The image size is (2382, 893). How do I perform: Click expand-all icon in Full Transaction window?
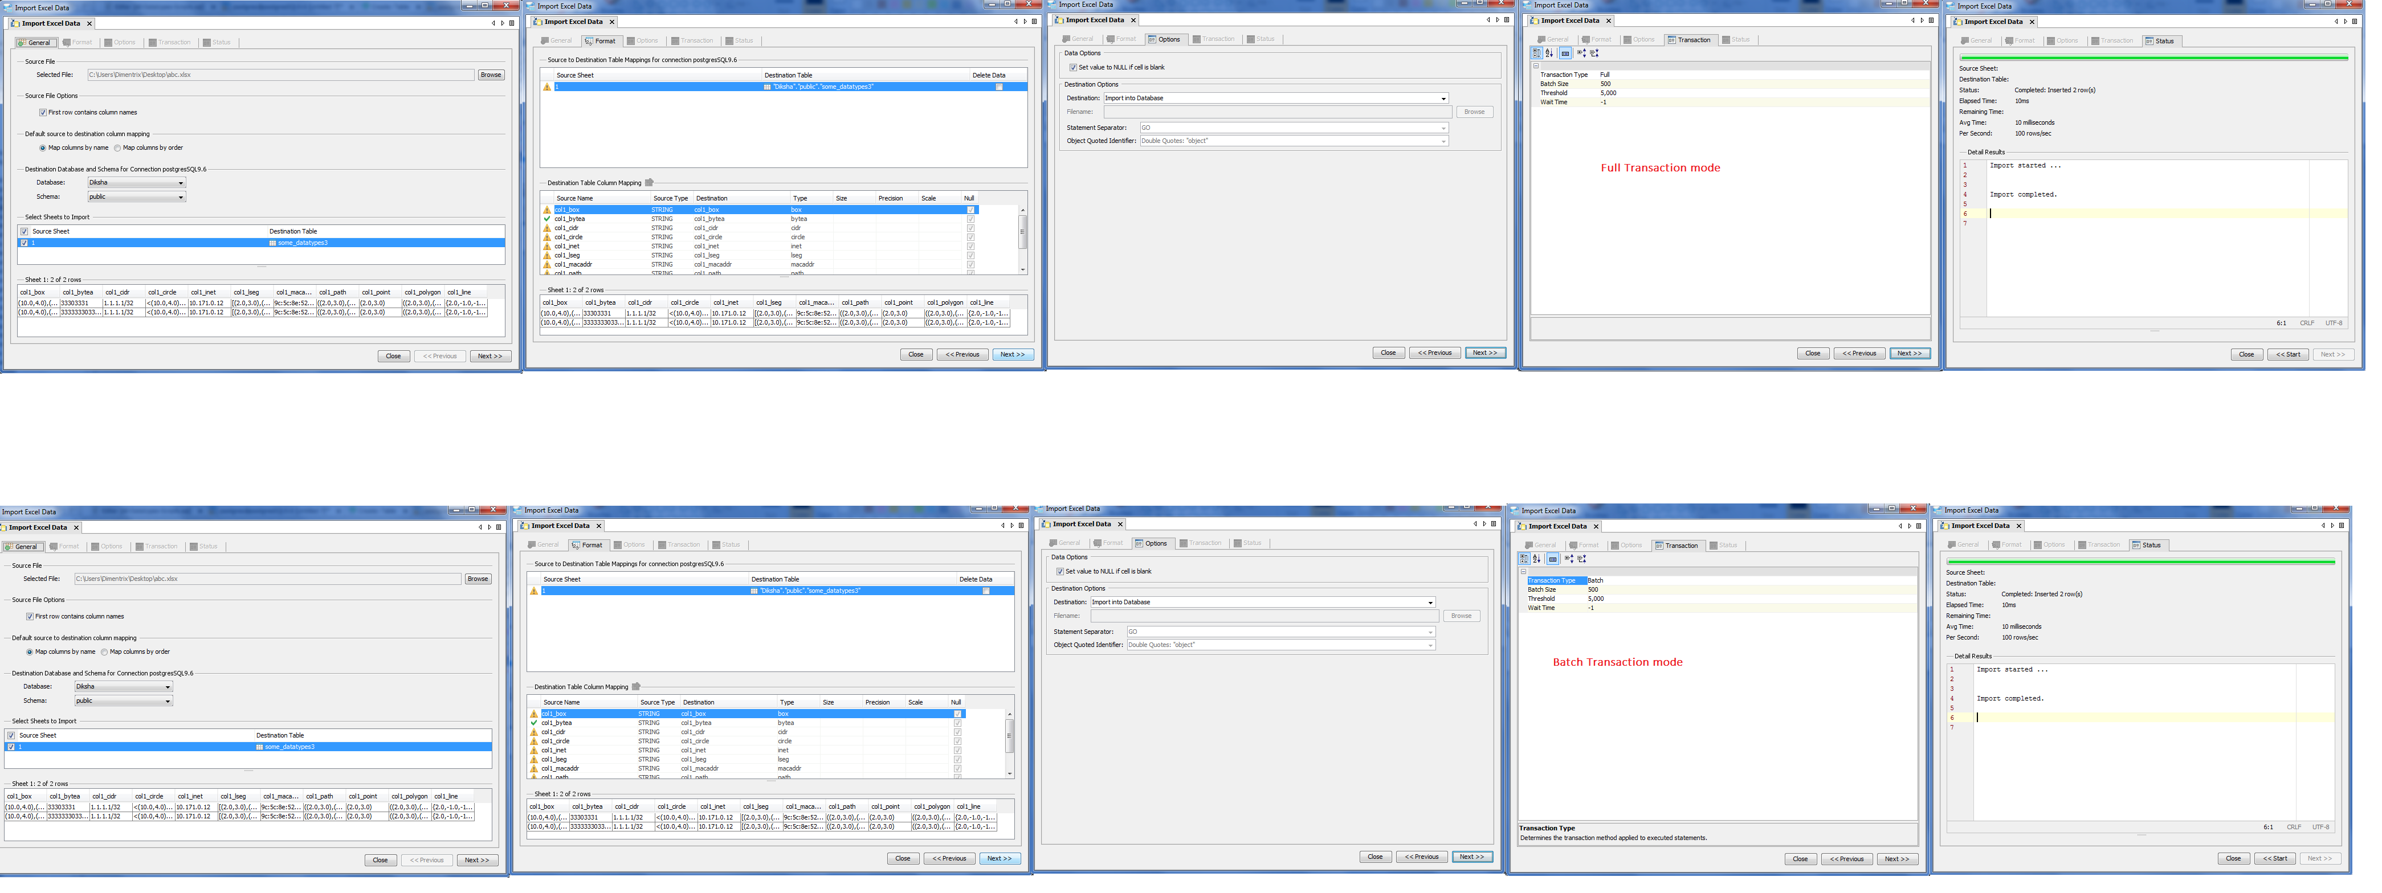coord(1581,53)
